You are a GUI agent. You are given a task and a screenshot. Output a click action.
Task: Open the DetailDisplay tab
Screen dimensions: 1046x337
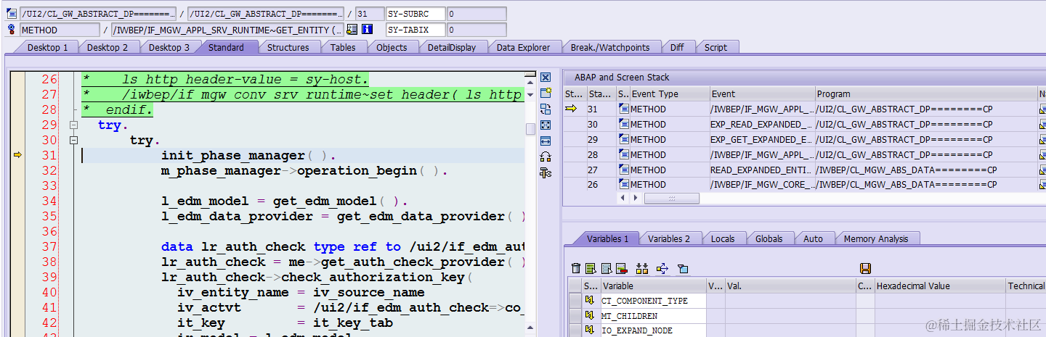pos(451,47)
